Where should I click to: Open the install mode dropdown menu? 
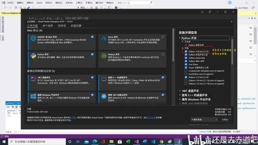click(204, 120)
